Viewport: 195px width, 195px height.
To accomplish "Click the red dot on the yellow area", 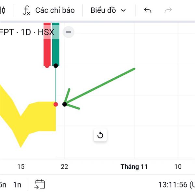I will [56, 104].
